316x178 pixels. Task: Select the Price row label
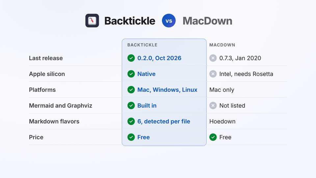(36, 137)
